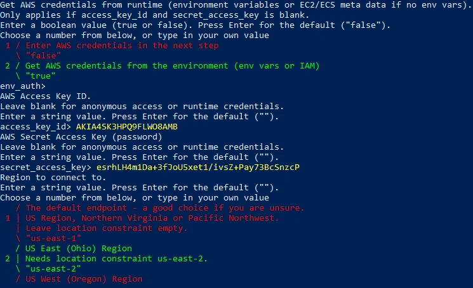Click the secret access key value text
Viewport: 473px width, 288px height.
point(197,167)
